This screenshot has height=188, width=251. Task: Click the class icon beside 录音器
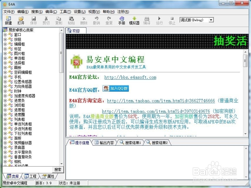click(x=11, y=147)
